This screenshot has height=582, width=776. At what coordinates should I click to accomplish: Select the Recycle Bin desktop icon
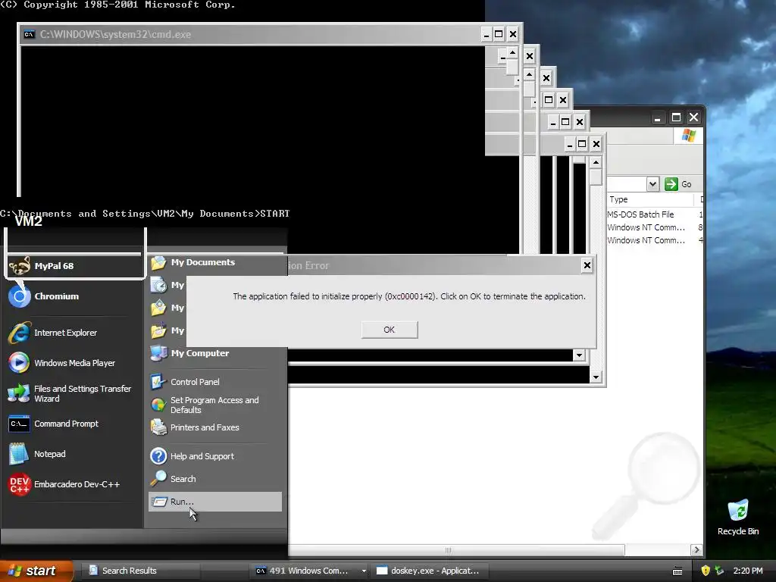pos(738,517)
